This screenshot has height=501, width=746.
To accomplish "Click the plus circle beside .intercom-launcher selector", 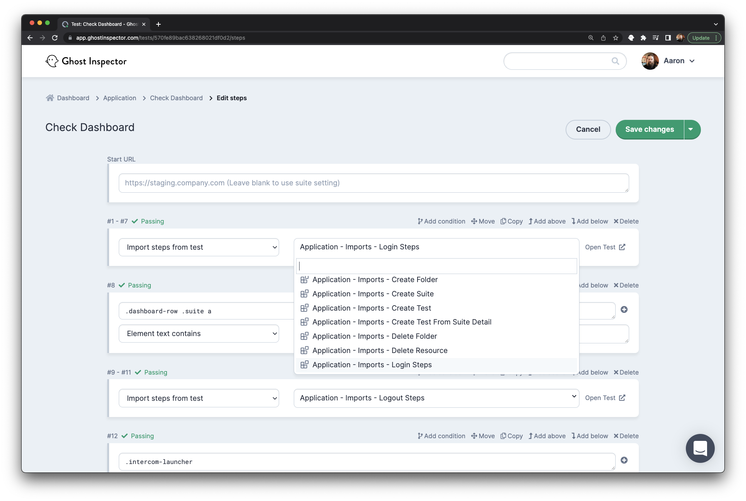I will (625, 460).
